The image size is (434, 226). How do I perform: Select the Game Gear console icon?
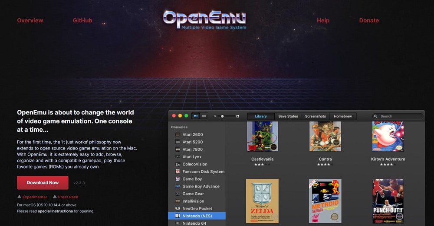coord(178,194)
